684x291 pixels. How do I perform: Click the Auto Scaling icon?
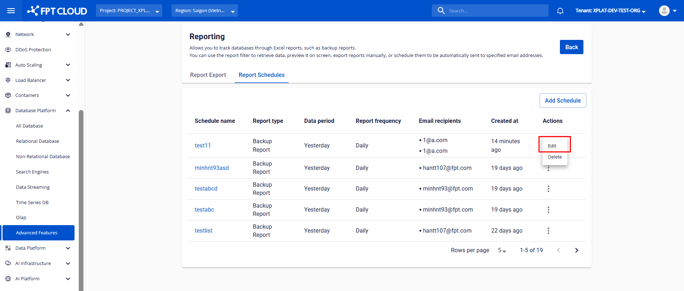click(8, 65)
